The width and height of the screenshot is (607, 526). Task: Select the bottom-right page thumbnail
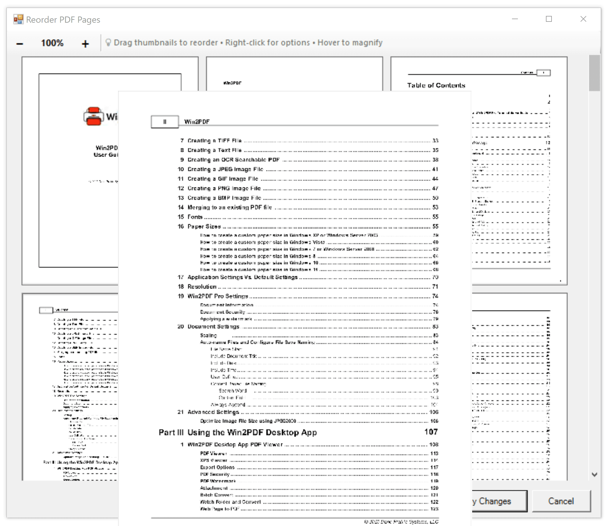coord(519,386)
